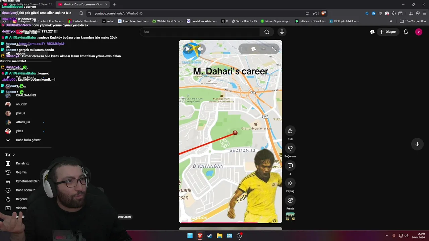The width and height of the screenshot is (429, 241).
Task: Open the Attack_un channel subscription
Action: click(23, 122)
